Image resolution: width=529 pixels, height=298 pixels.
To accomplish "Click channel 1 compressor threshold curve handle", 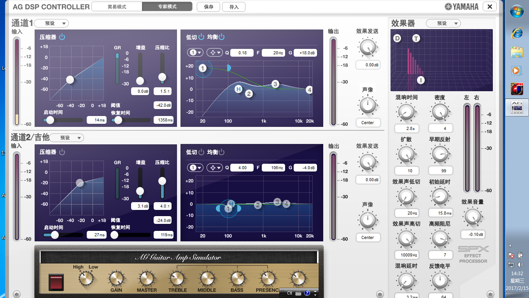I will pyautogui.click(x=70, y=80).
